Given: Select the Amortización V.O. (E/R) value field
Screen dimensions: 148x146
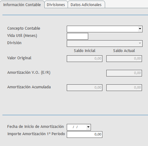Looking at the screenshot, I should coord(124,73).
